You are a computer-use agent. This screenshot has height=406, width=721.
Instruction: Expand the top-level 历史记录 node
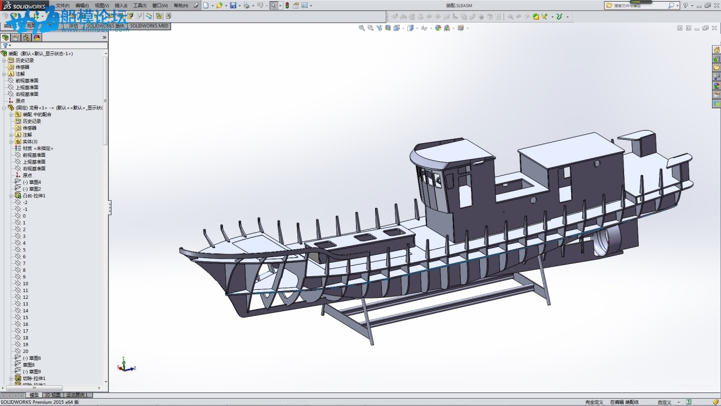tap(4, 60)
